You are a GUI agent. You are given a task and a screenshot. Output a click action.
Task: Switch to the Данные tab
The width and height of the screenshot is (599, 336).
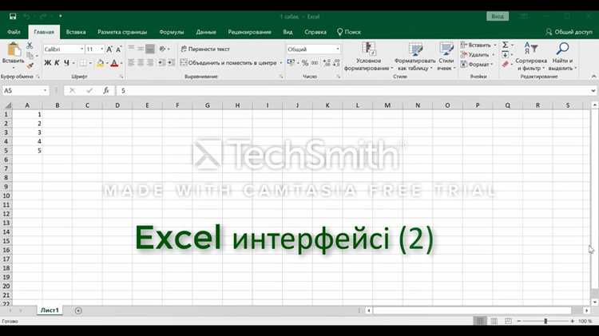(206, 32)
